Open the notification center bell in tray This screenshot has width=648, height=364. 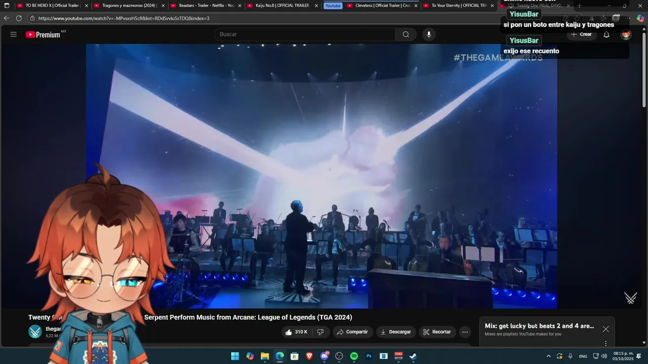coord(639,356)
